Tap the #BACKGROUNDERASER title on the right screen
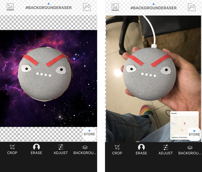Screen dimensions: 202x172 coord(153,8)
